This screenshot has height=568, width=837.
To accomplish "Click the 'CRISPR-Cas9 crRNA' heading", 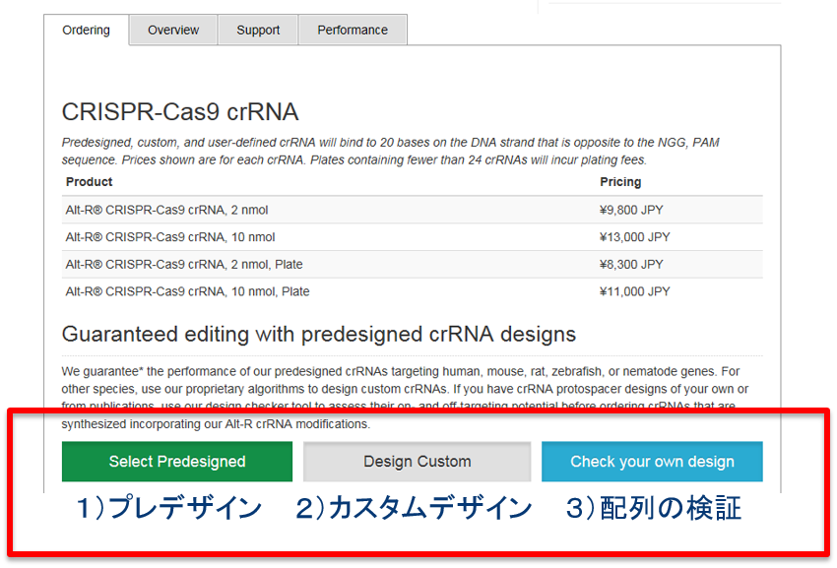I will pos(180,112).
